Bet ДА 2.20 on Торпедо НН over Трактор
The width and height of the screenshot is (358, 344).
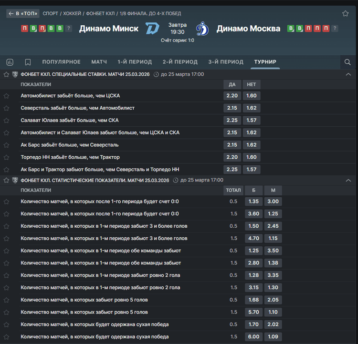tap(232, 157)
